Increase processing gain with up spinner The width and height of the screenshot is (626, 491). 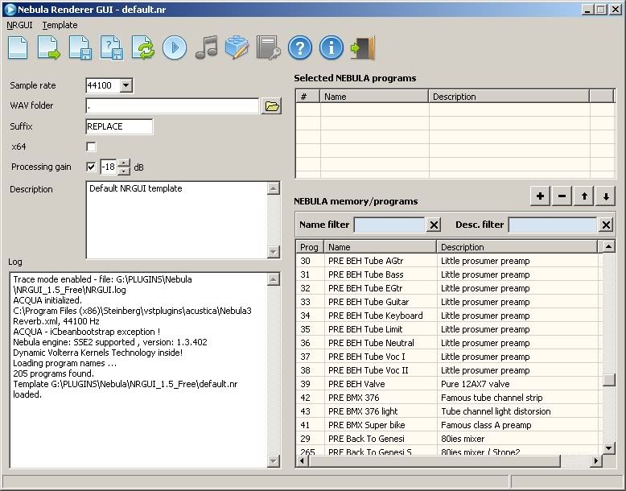tap(124, 163)
